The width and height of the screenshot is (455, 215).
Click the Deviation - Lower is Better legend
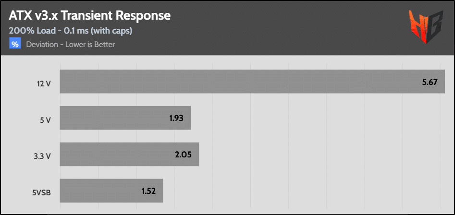click(71, 45)
